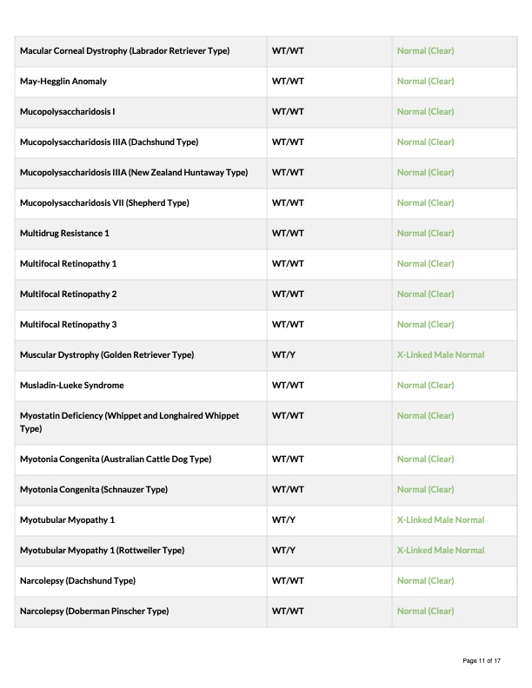The height and width of the screenshot is (688, 532).
Task: Click X-Linked Male Normal for Myotubular Myopathy 1
Action: point(441,520)
